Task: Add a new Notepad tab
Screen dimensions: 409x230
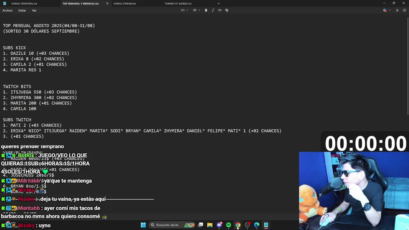Action: click(x=219, y=4)
